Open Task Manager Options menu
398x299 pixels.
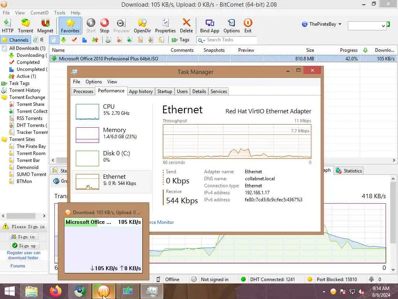tap(94, 82)
